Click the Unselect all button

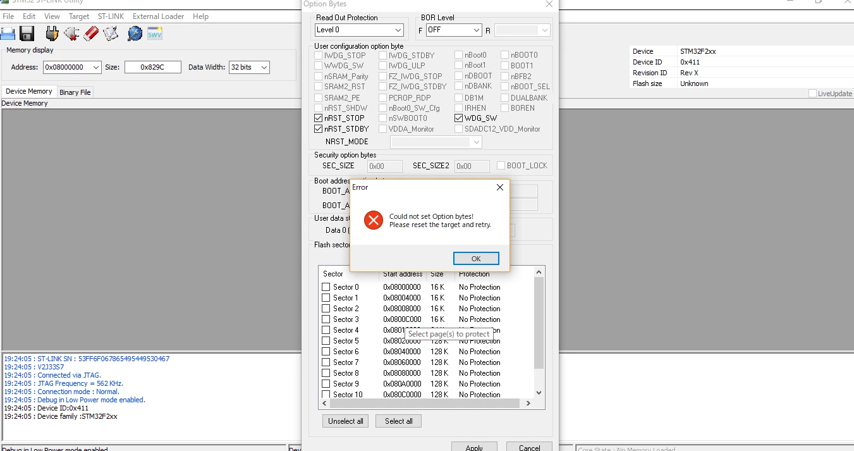346,421
